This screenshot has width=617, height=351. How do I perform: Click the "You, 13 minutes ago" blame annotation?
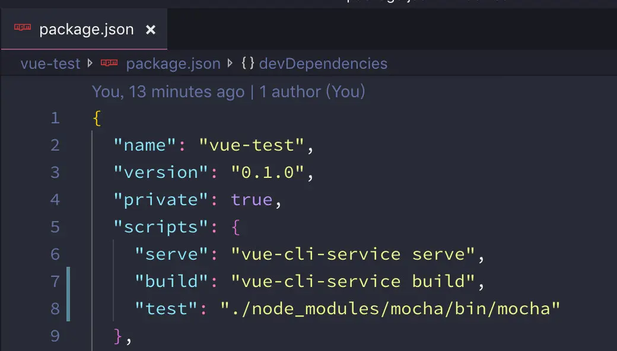click(168, 92)
